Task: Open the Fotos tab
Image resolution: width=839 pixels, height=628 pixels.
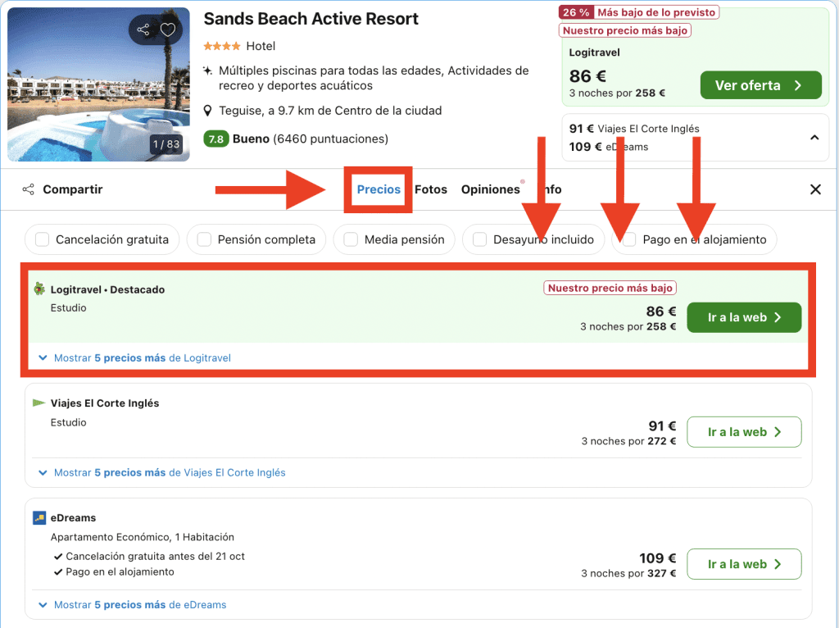Action: tap(431, 189)
